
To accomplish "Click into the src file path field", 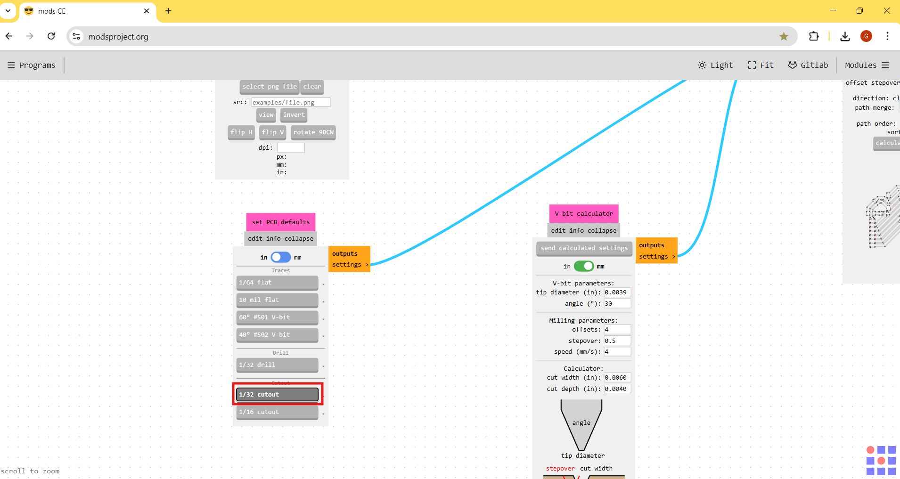I will (291, 102).
